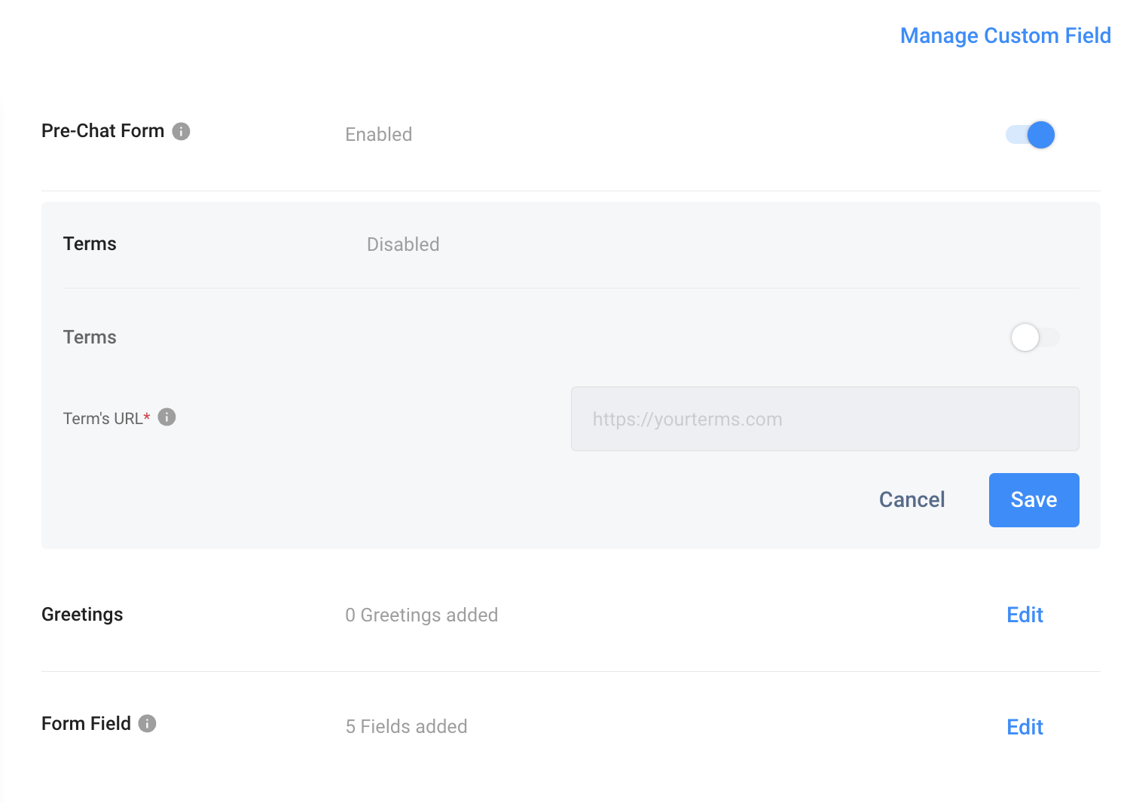Disable the Pre-Chat Form toggle

[1030, 135]
